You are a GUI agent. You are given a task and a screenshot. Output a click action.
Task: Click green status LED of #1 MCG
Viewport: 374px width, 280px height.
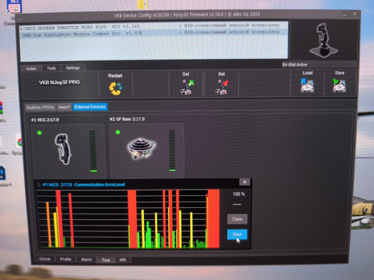[x=40, y=133]
